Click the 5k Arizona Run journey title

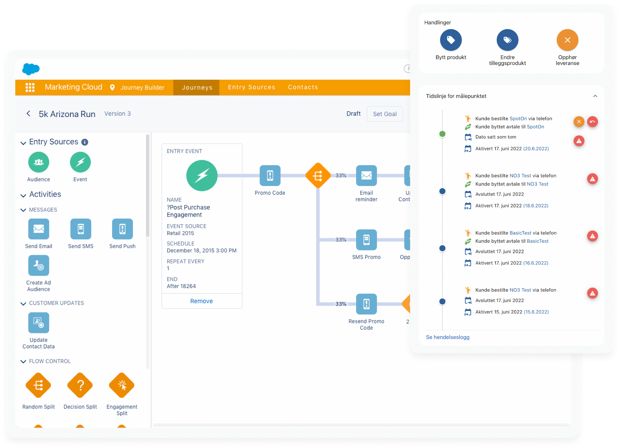pyautogui.click(x=67, y=114)
